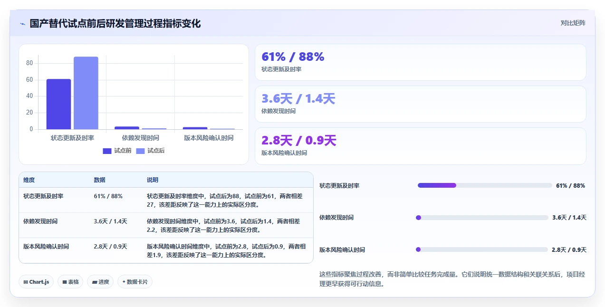This screenshot has height=307, width=605.
Task: Click the 维度 column header
Action: coord(29,180)
